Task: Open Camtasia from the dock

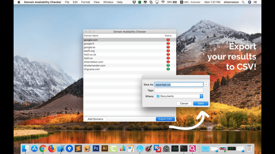Action: click(x=113, y=149)
